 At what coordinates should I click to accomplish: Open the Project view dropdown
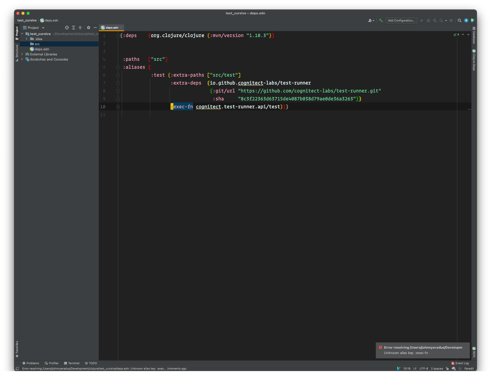pyautogui.click(x=43, y=28)
